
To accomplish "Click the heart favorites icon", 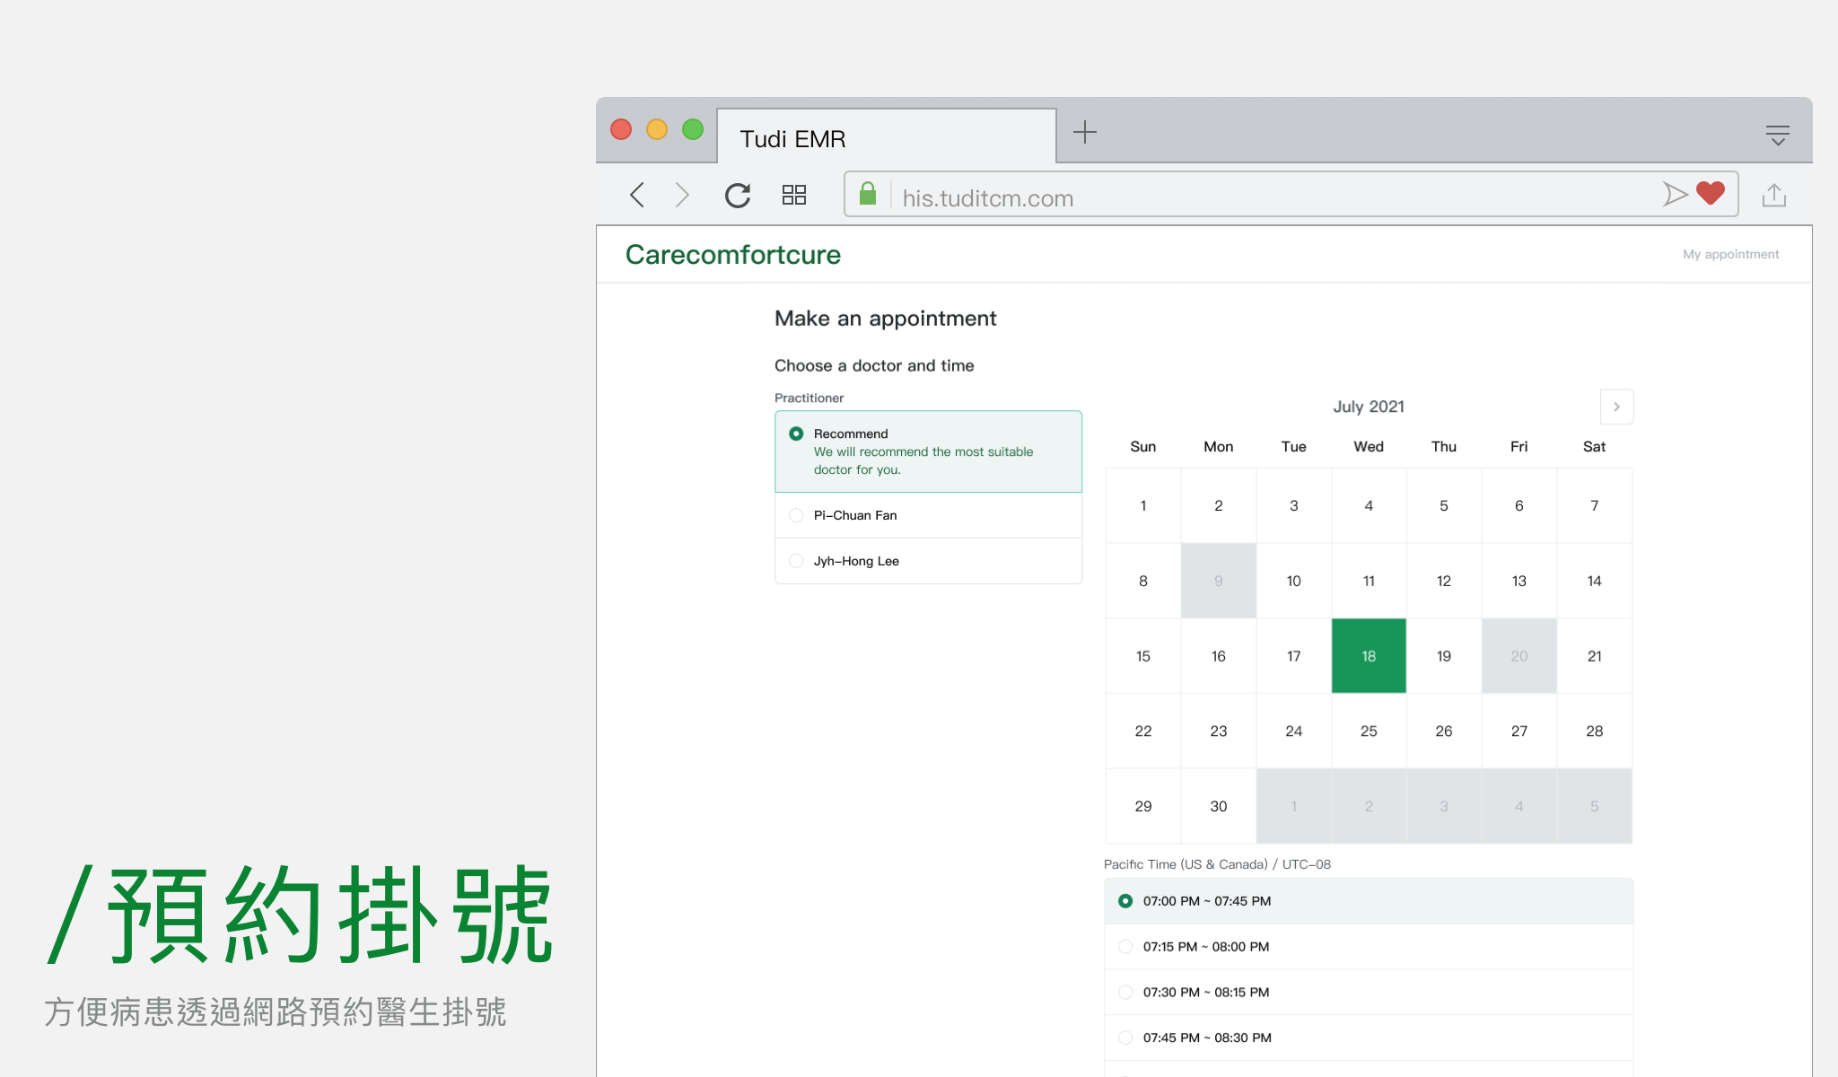I will click(1711, 193).
